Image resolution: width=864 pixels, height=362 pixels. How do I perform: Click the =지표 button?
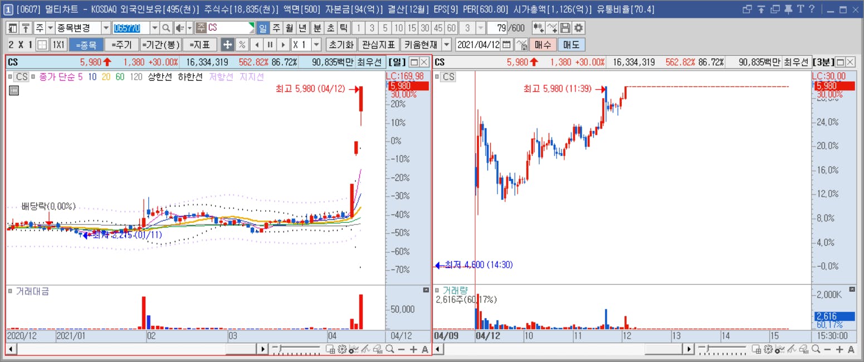point(199,45)
